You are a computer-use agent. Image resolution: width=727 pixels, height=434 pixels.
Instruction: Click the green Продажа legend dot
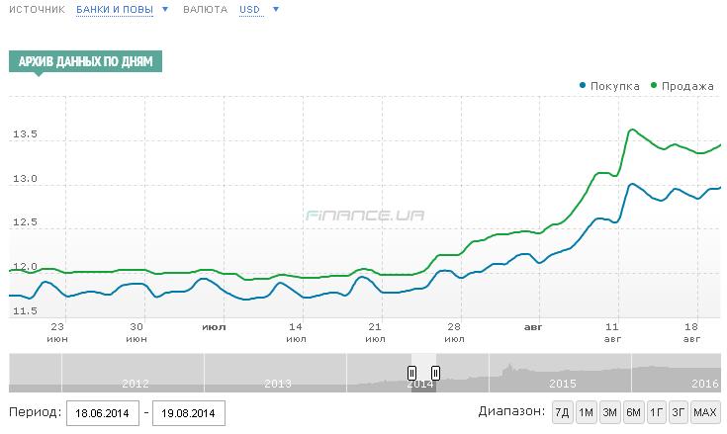653,86
